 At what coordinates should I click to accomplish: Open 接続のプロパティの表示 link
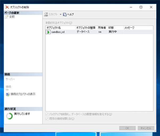[x=23, y=94]
